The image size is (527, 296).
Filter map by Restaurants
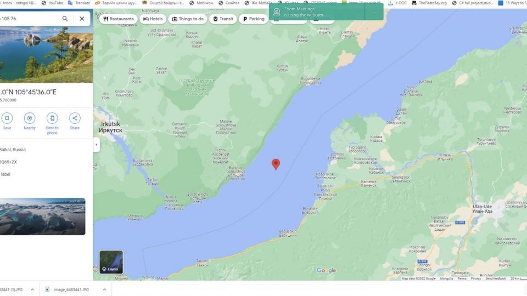[x=118, y=19]
